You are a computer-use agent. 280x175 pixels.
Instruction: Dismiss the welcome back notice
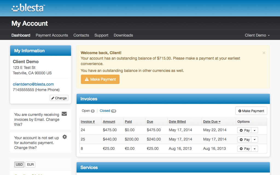coord(264,53)
